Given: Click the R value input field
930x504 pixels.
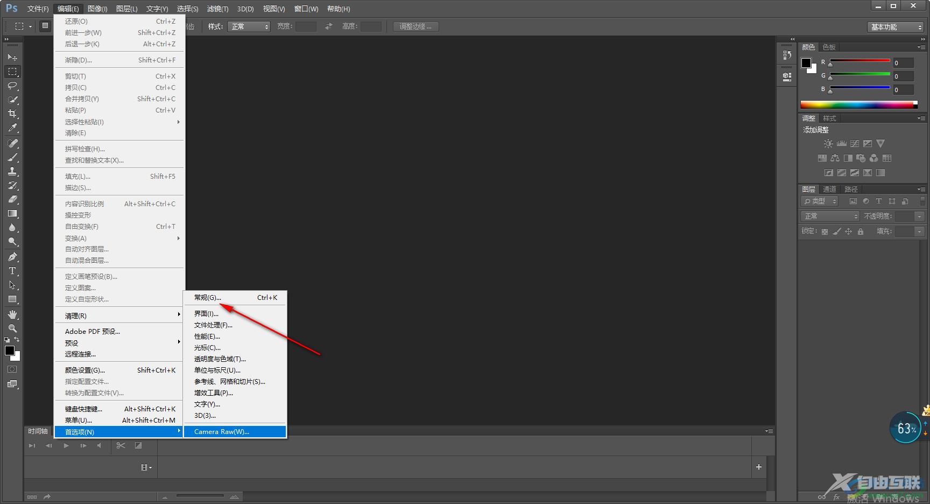Looking at the screenshot, I should [x=904, y=63].
